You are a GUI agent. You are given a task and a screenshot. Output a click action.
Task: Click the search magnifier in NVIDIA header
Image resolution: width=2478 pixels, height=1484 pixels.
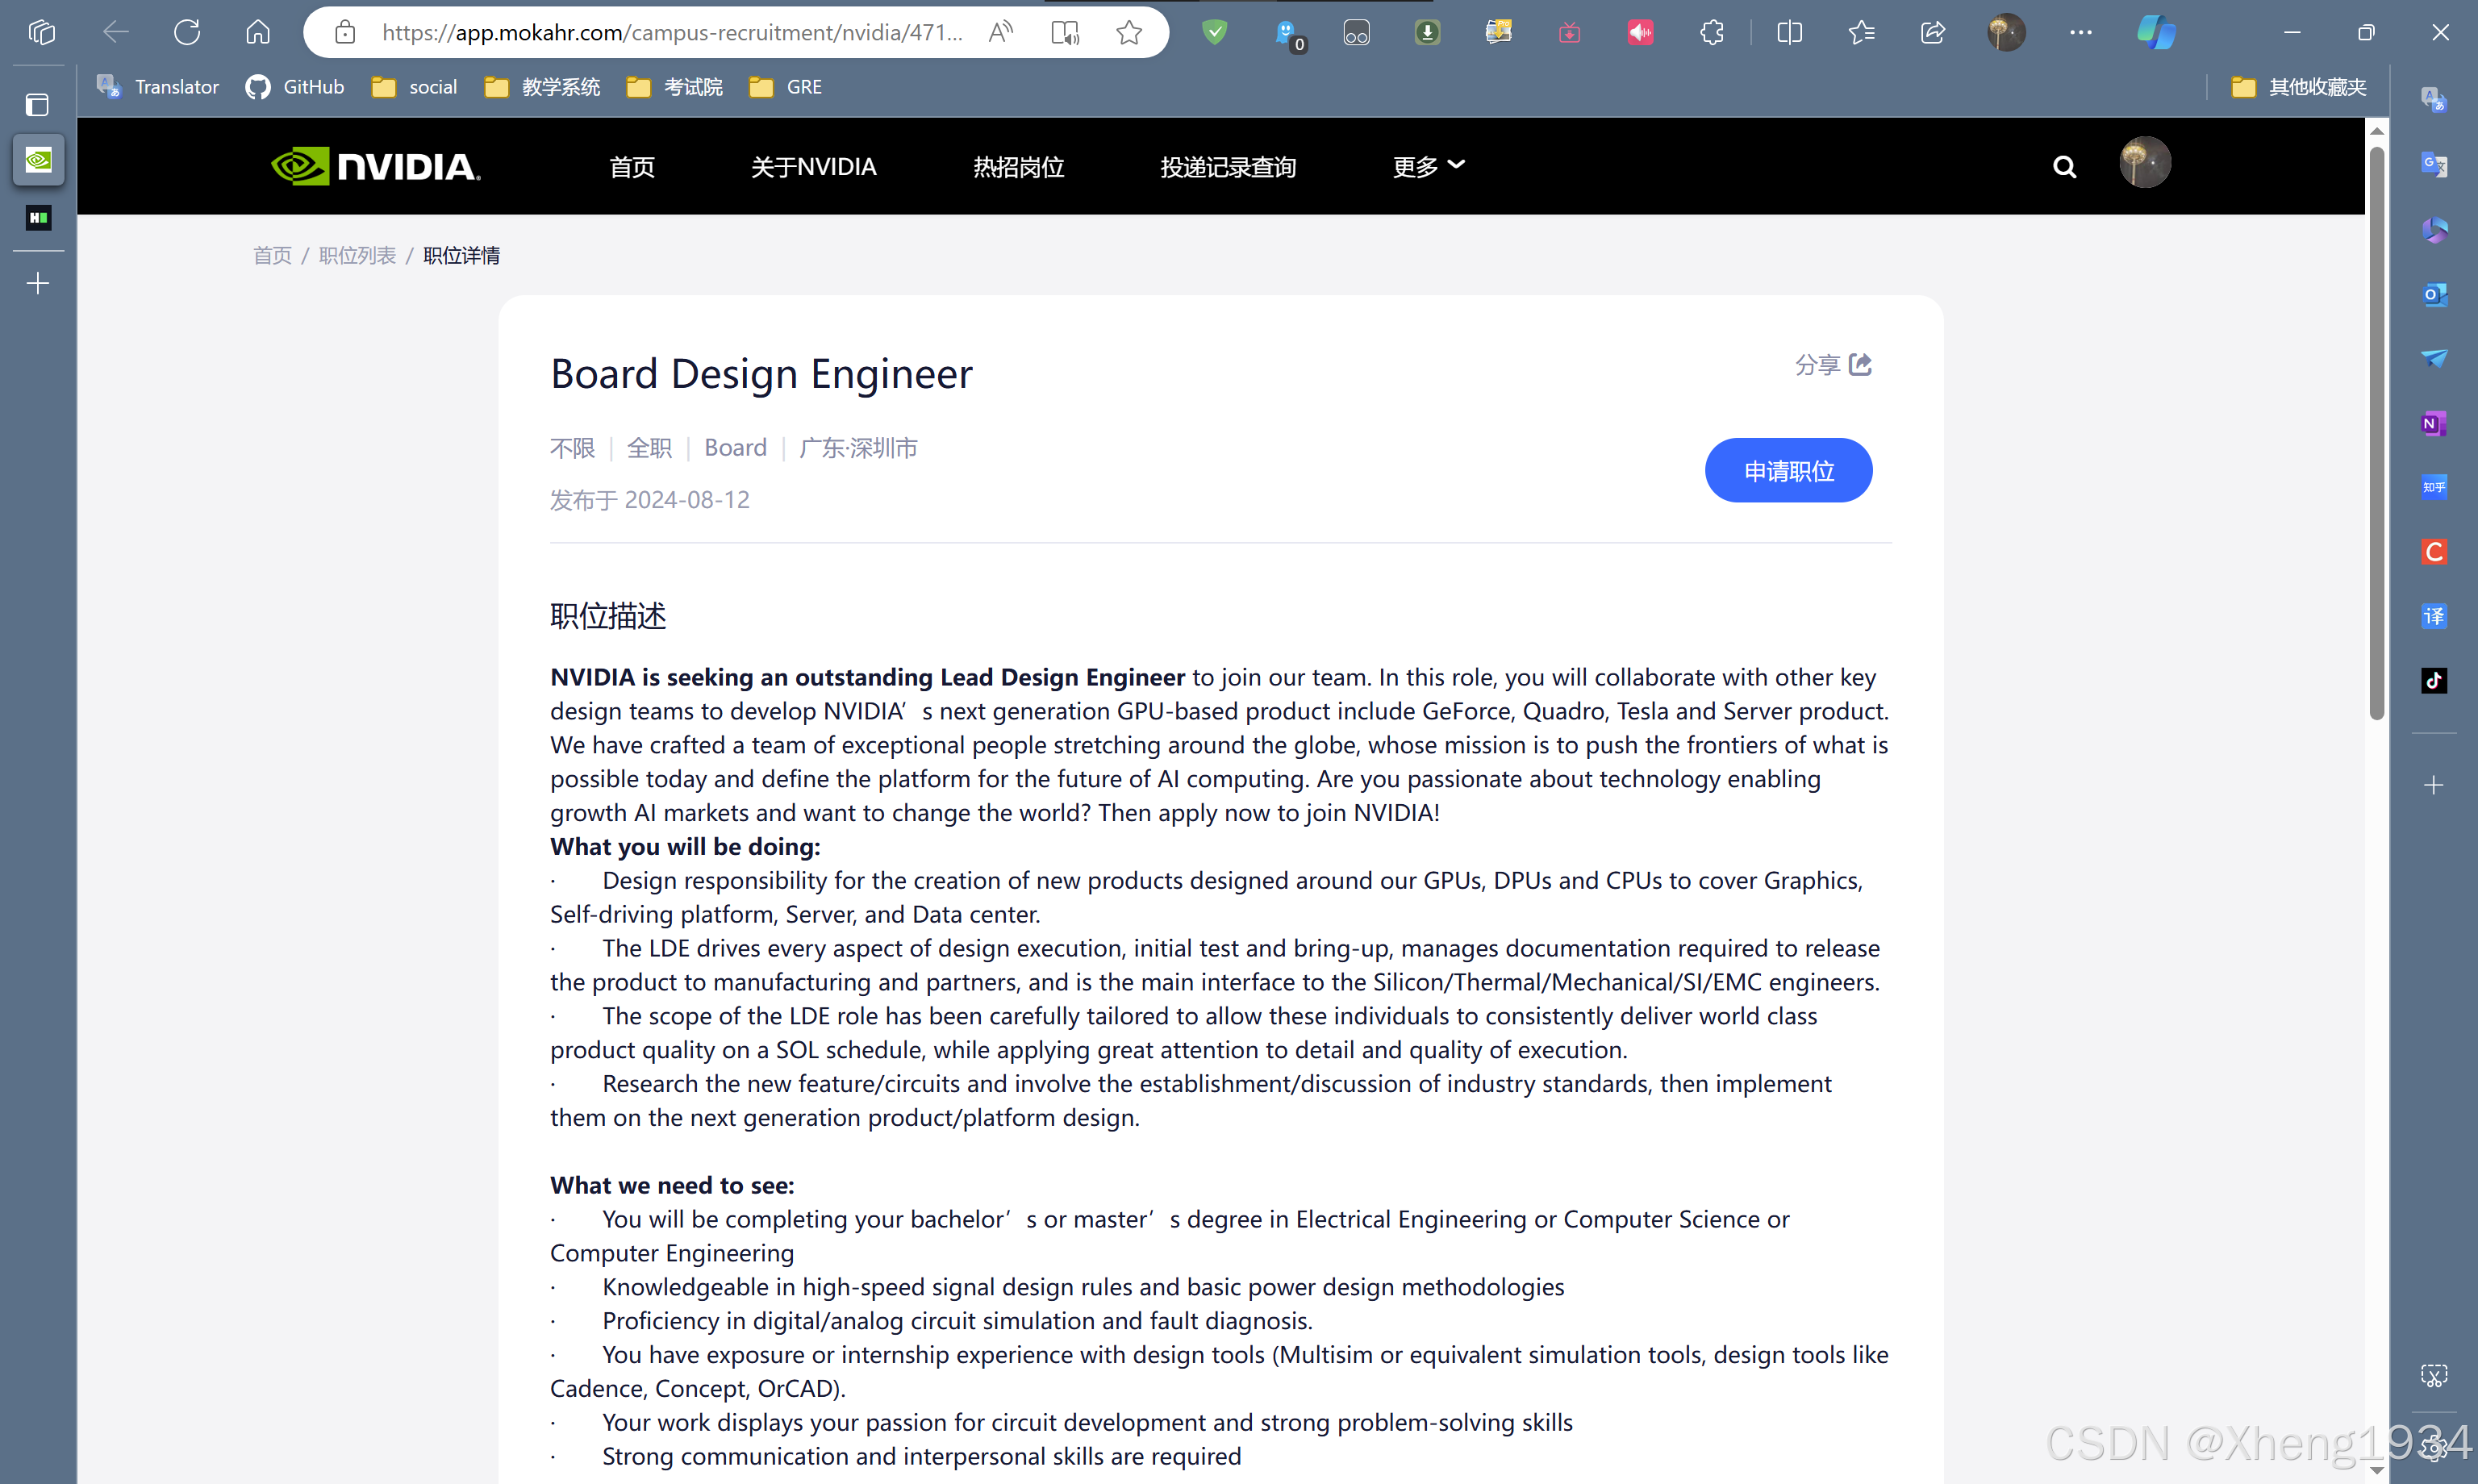point(2064,166)
